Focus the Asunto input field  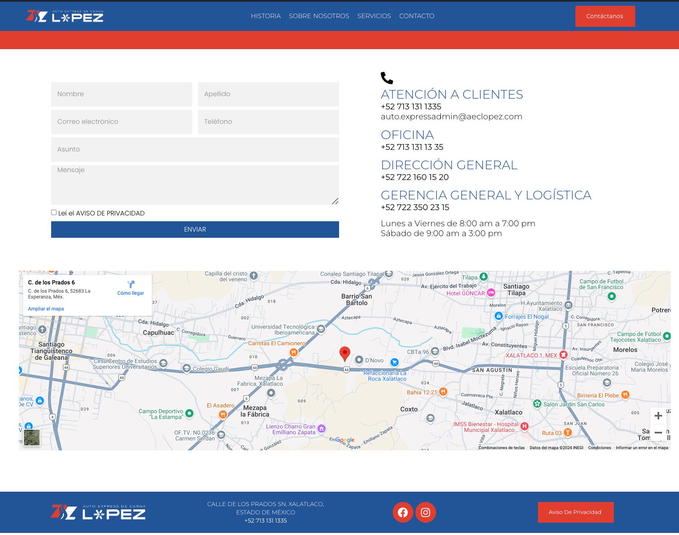point(195,149)
